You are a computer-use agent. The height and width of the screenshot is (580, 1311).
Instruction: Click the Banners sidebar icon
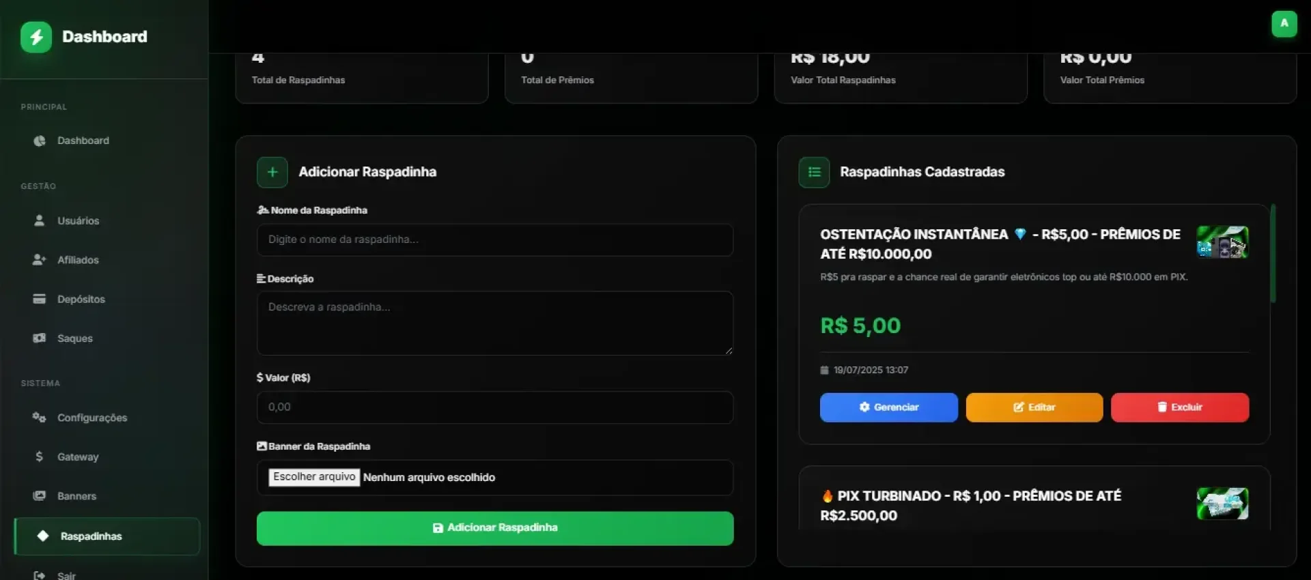click(39, 496)
